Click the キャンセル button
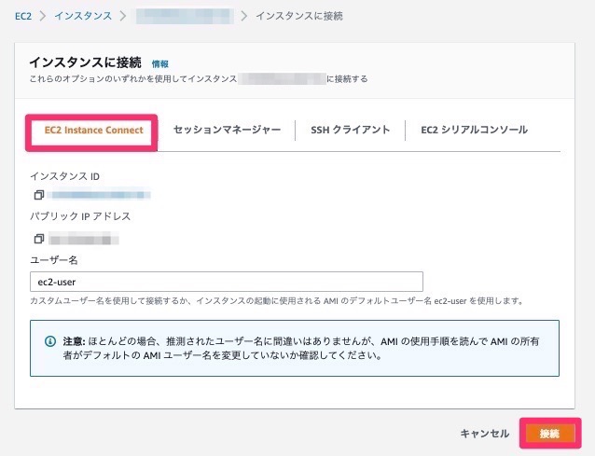The height and width of the screenshot is (456, 595). (485, 434)
